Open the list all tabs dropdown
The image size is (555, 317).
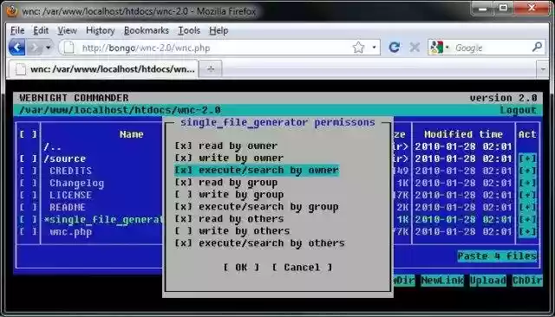543,69
